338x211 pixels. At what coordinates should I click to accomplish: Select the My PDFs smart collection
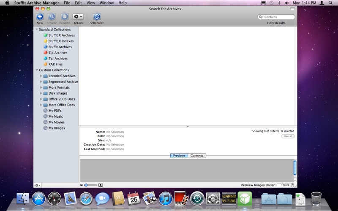click(x=55, y=111)
